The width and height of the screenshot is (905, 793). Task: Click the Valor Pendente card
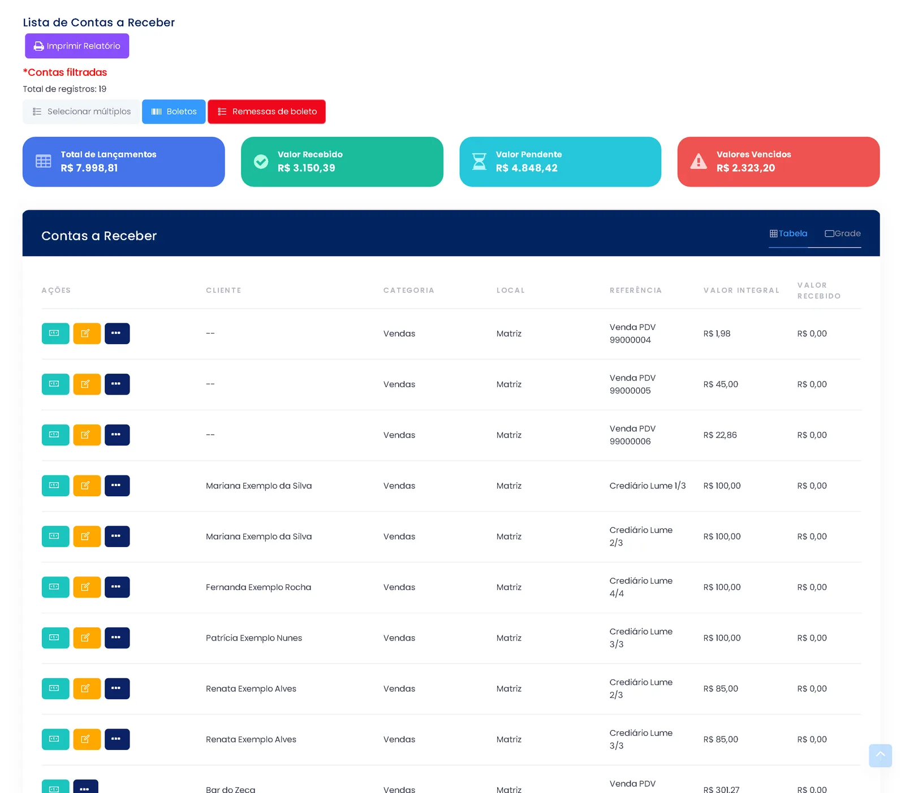tap(561, 162)
